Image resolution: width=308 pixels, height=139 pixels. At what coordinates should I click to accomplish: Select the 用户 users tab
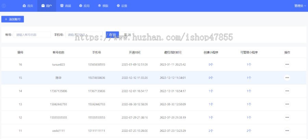point(47,6)
